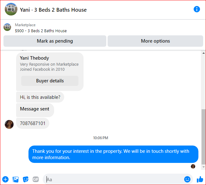Click the chat scrollbar thumb

203,137
